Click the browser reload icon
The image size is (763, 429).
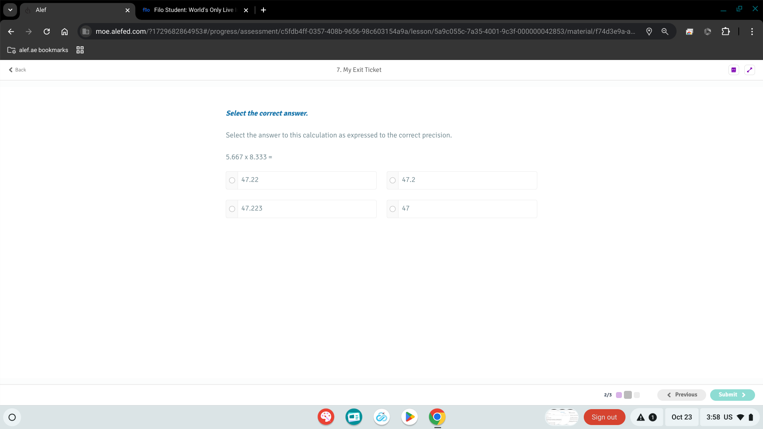[x=46, y=31]
